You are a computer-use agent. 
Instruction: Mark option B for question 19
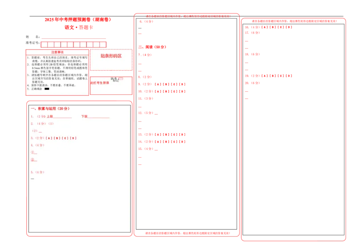tap(273, 76)
